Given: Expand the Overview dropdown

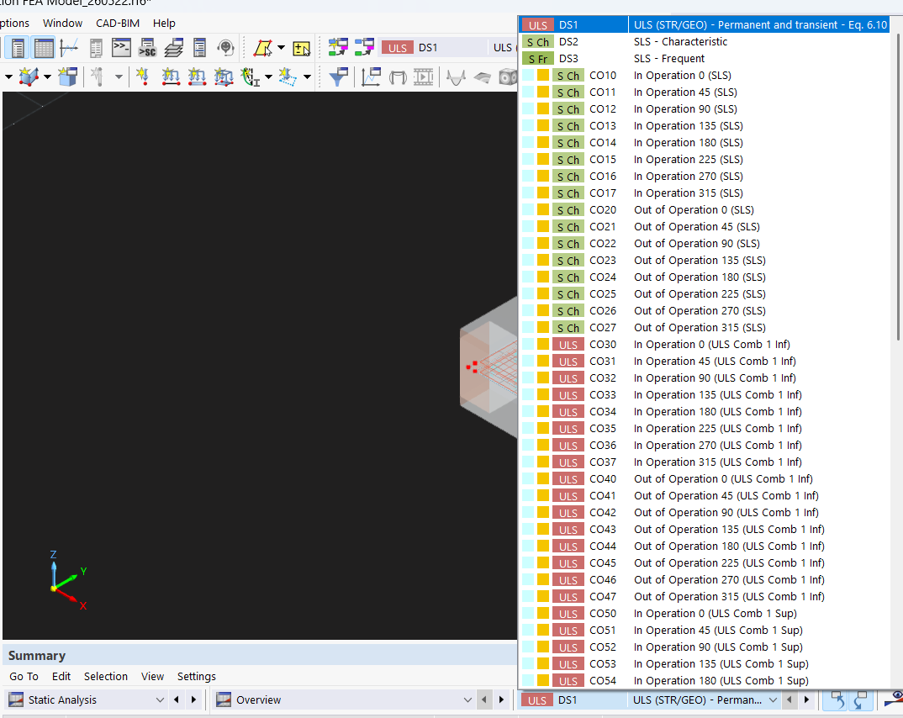Looking at the screenshot, I should pos(467,700).
